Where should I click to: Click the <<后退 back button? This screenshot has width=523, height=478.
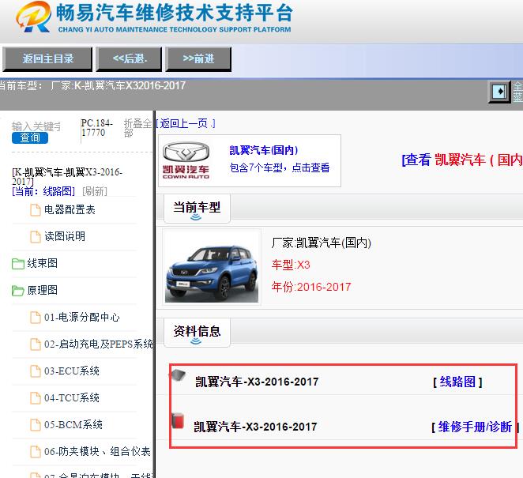click(129, 59)
